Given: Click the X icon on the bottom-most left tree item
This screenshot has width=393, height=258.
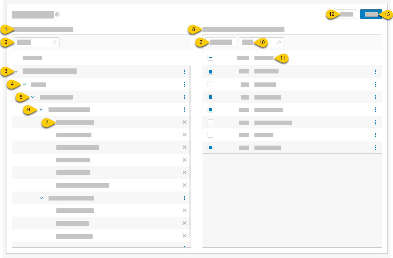Looking at the screenshot, I should 184,236.
